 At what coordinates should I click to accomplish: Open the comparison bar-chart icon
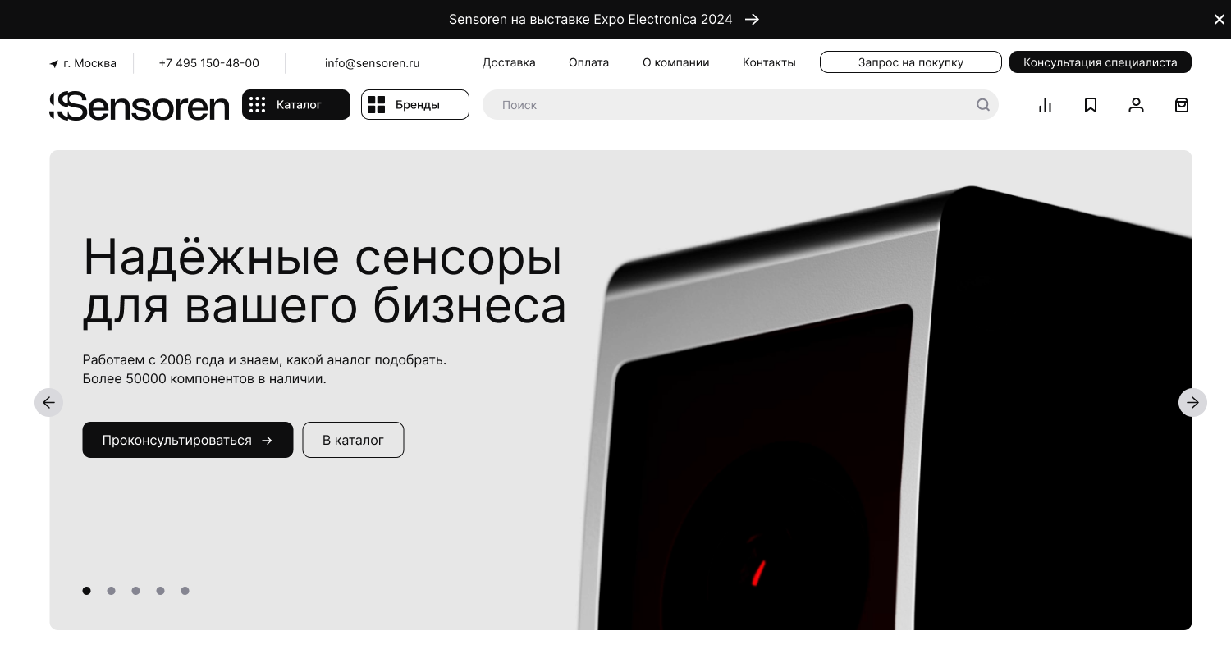pyautogui.click(x=1045, y=105)
